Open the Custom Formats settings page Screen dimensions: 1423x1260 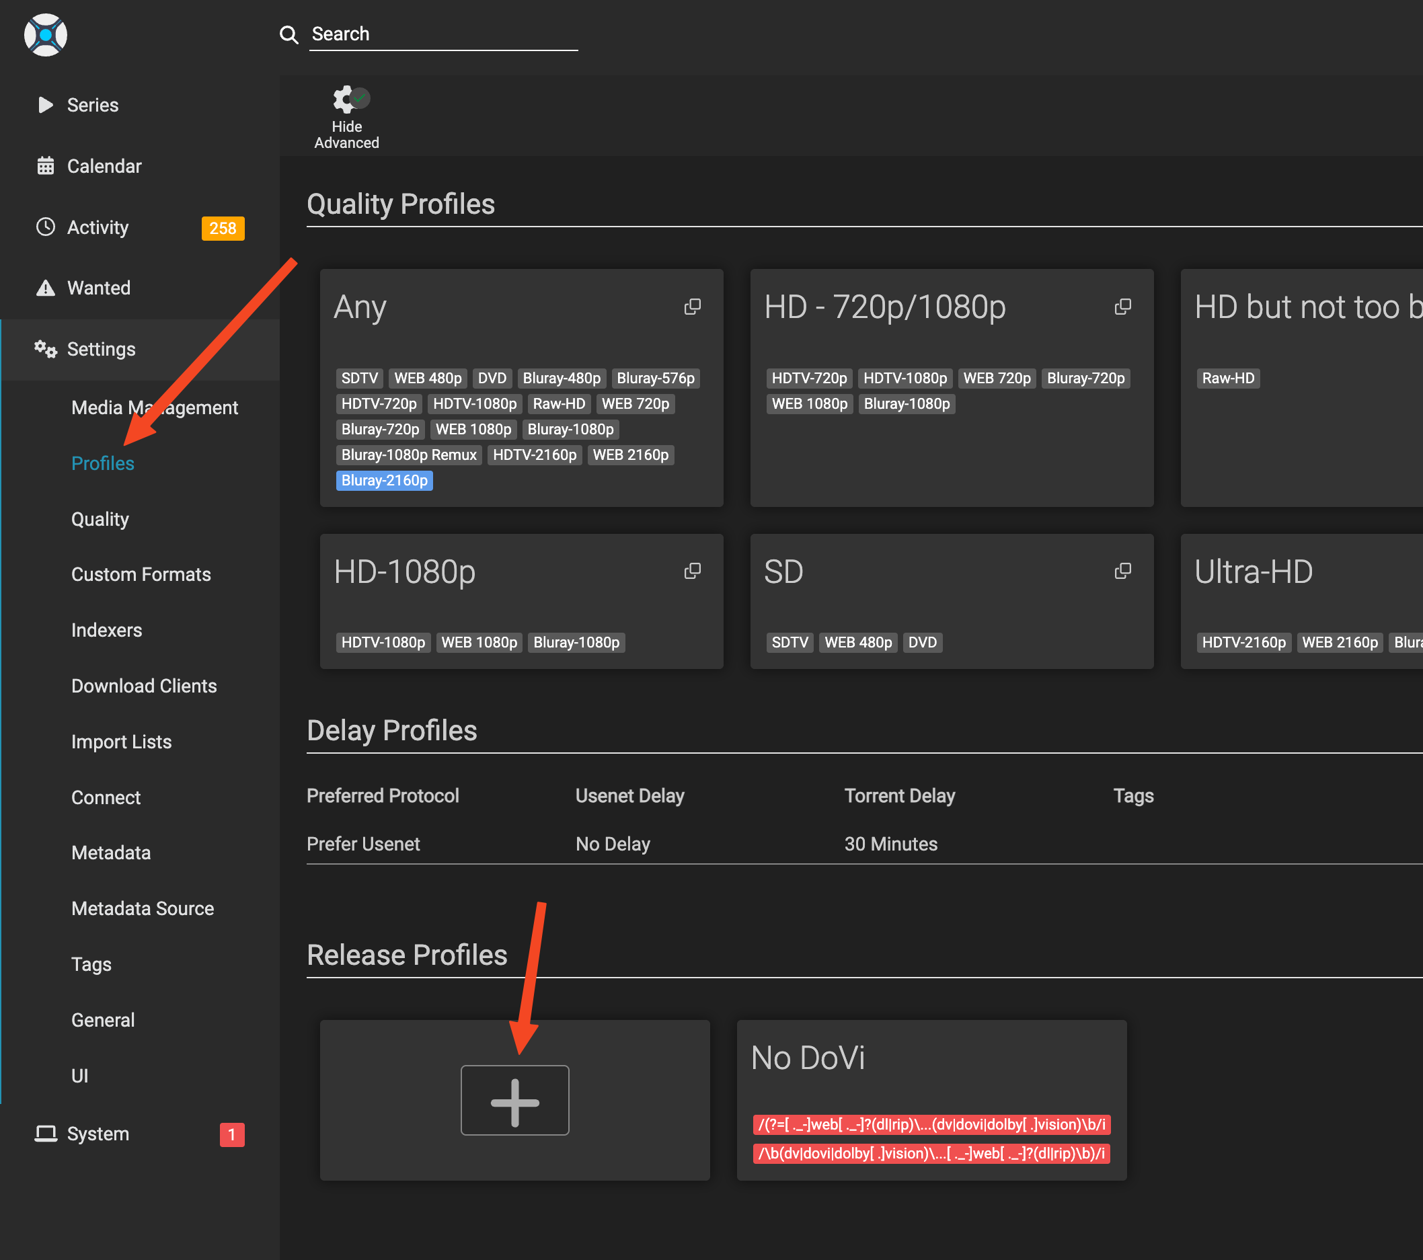[141, 574]
